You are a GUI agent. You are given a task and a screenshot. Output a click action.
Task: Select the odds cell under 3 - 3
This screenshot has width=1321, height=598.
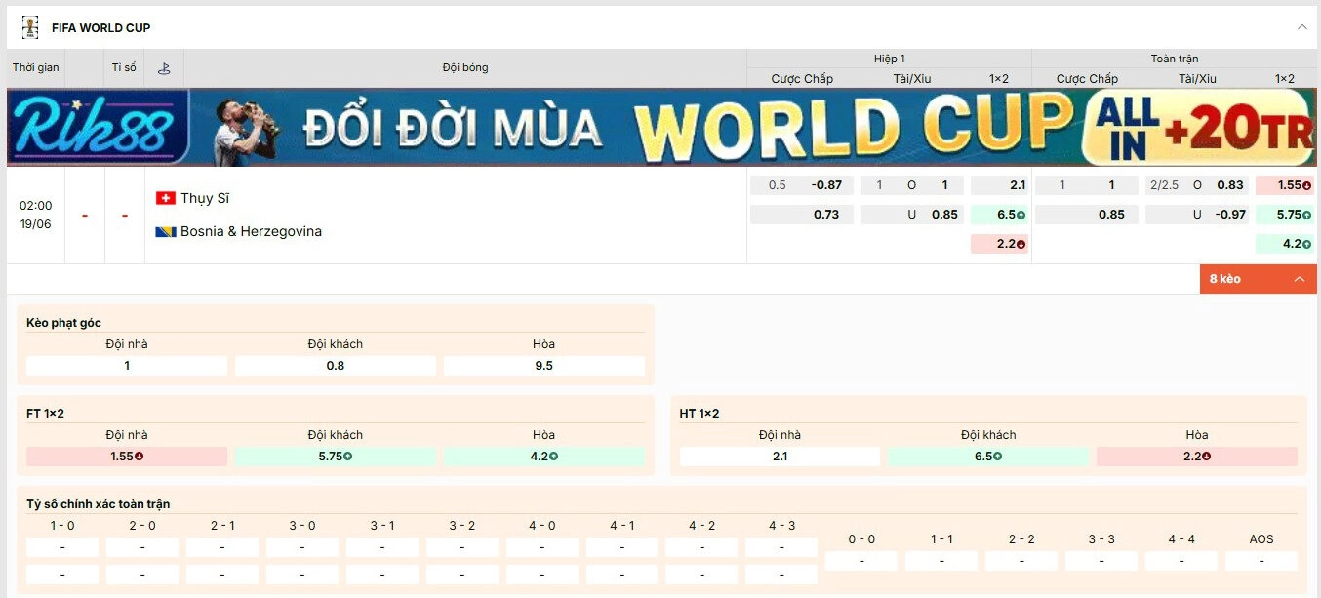pyautogui.click(x=1101, y=561)
